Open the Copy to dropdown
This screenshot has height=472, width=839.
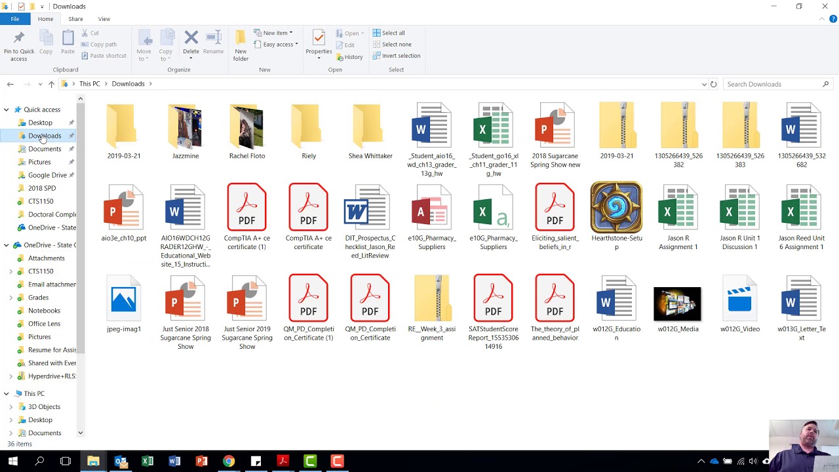coord(166,46)
